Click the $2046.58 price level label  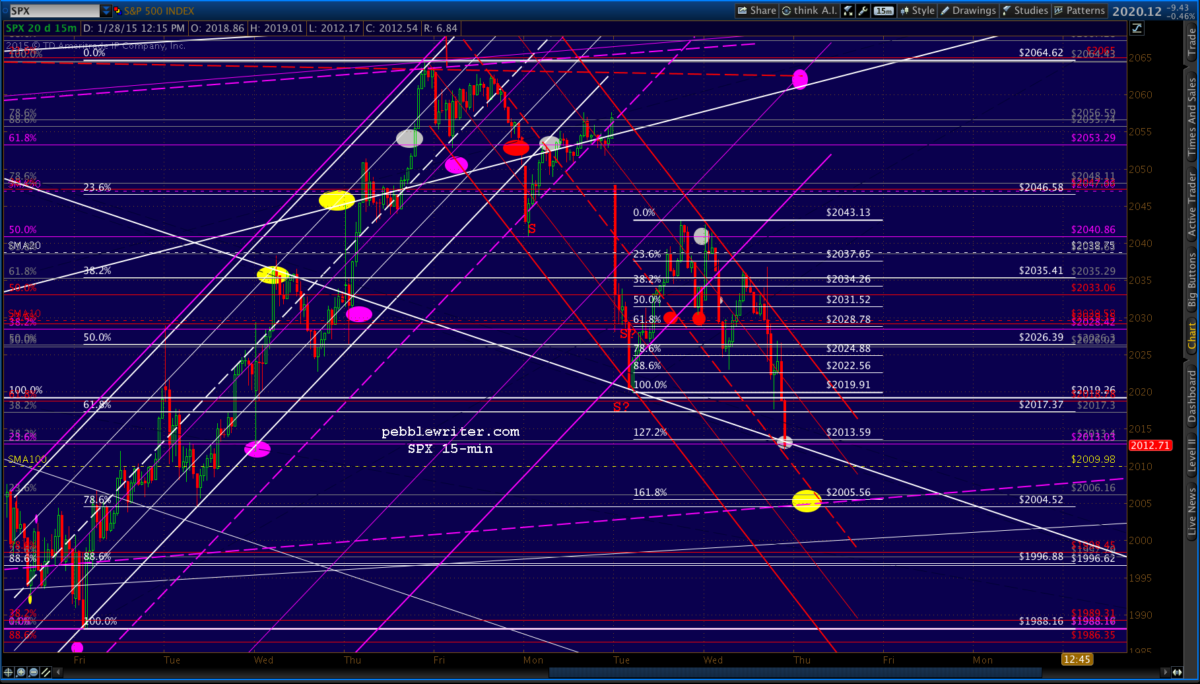pos(1041,188)
